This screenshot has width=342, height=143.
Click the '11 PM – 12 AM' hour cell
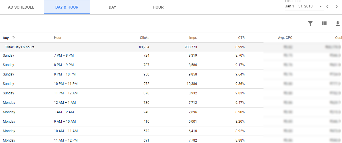pos(66,93)
